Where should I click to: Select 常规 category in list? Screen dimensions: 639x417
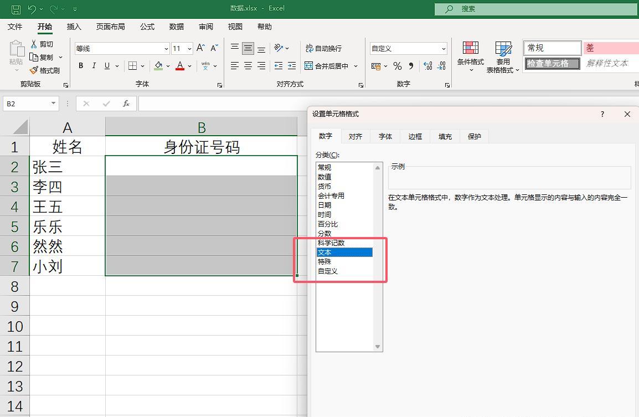coord(344,168)
